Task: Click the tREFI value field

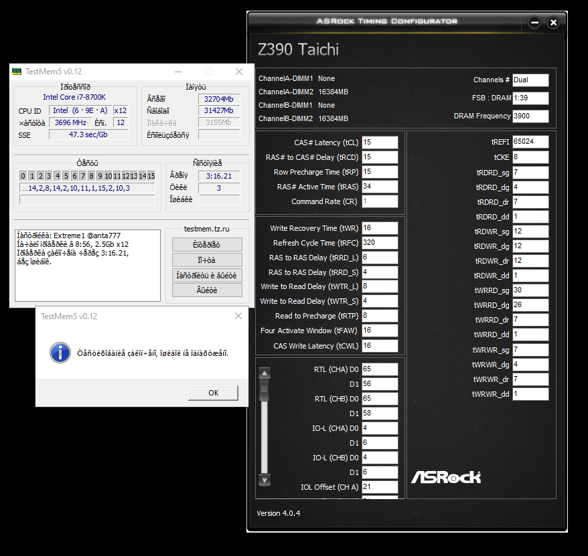Action: pyautogui.click(x=530, y=142)
